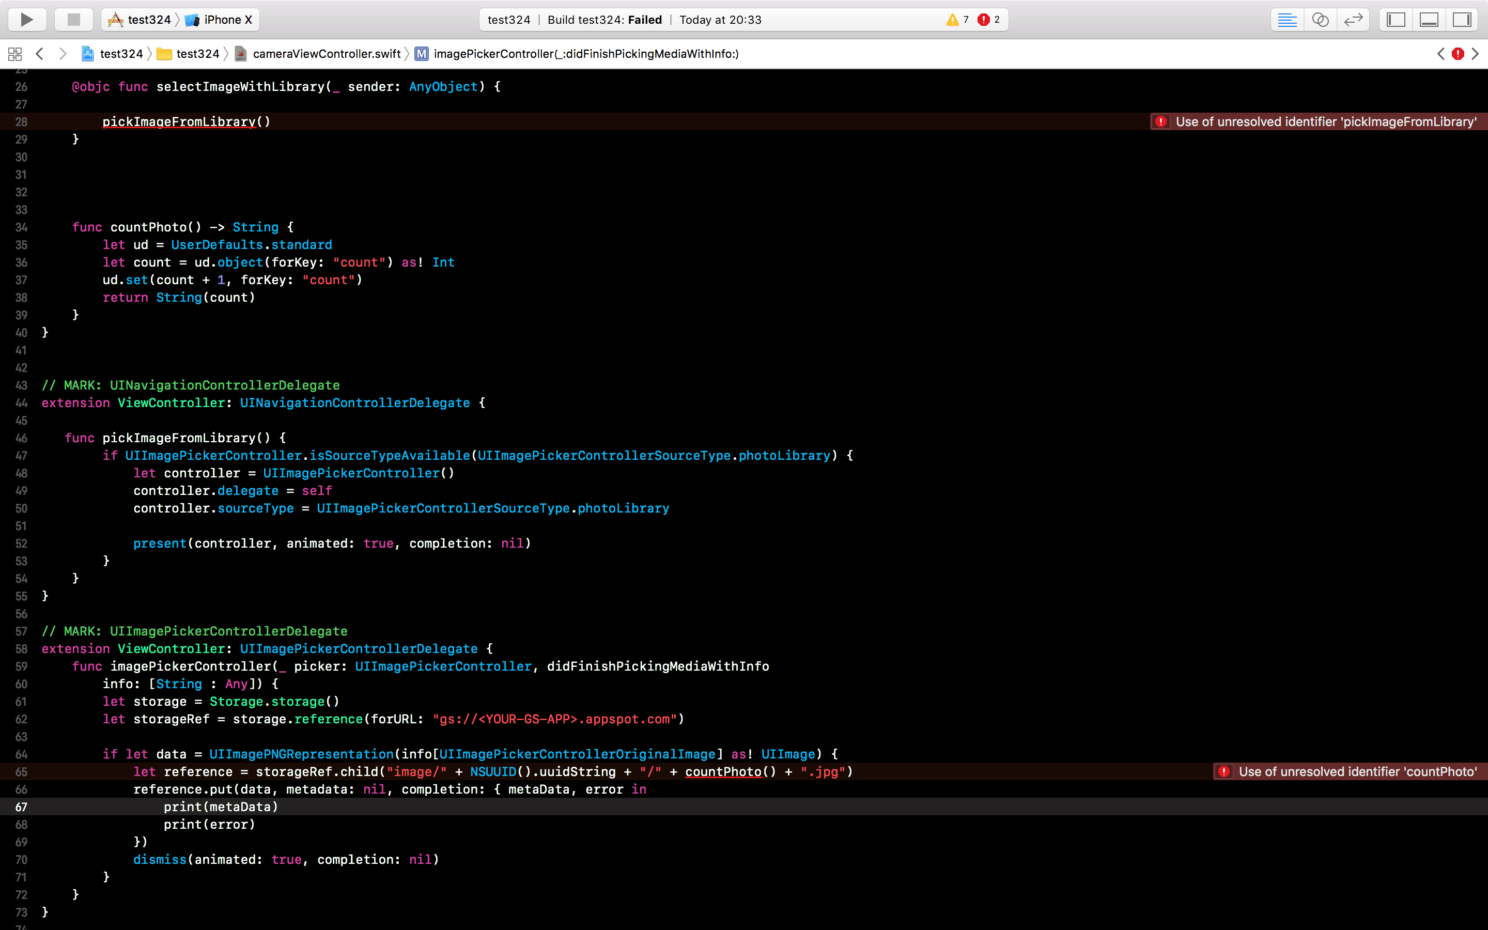Jump to previous issue arrow
Viewport: 1488px width, 930px height.
click(x=1440, y=54)
